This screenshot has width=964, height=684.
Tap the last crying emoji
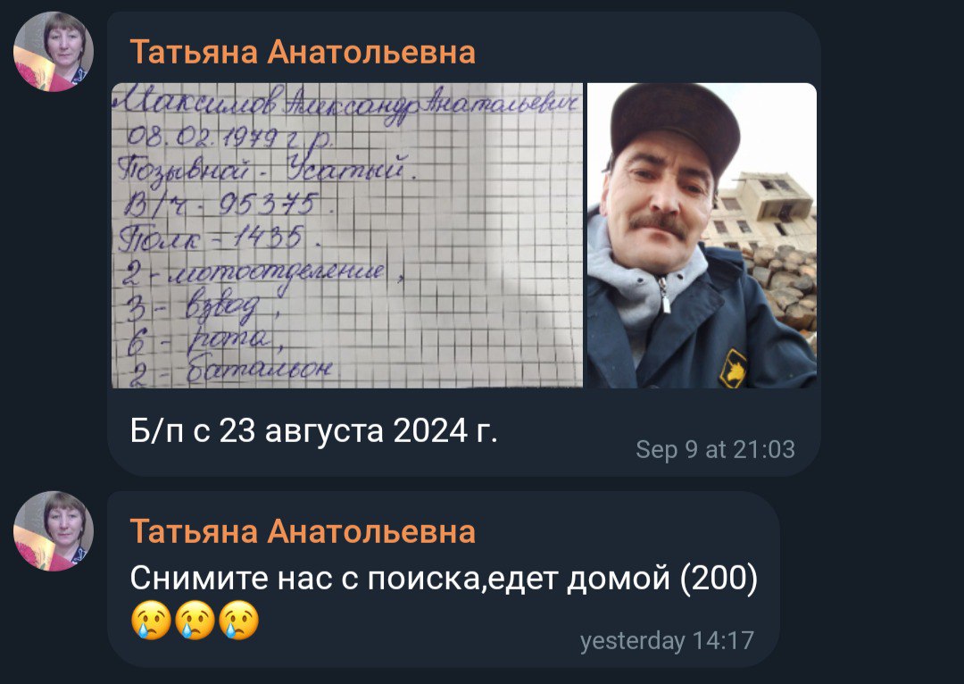click(x=238, y=620)
